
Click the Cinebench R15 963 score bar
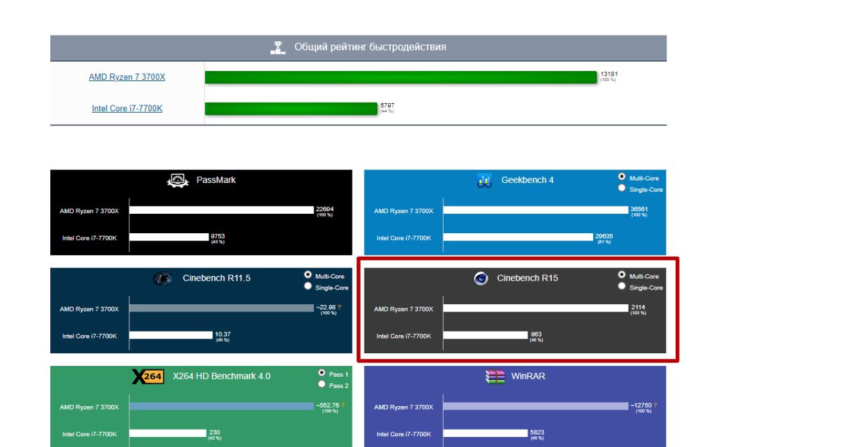click(x=485, y=334)
